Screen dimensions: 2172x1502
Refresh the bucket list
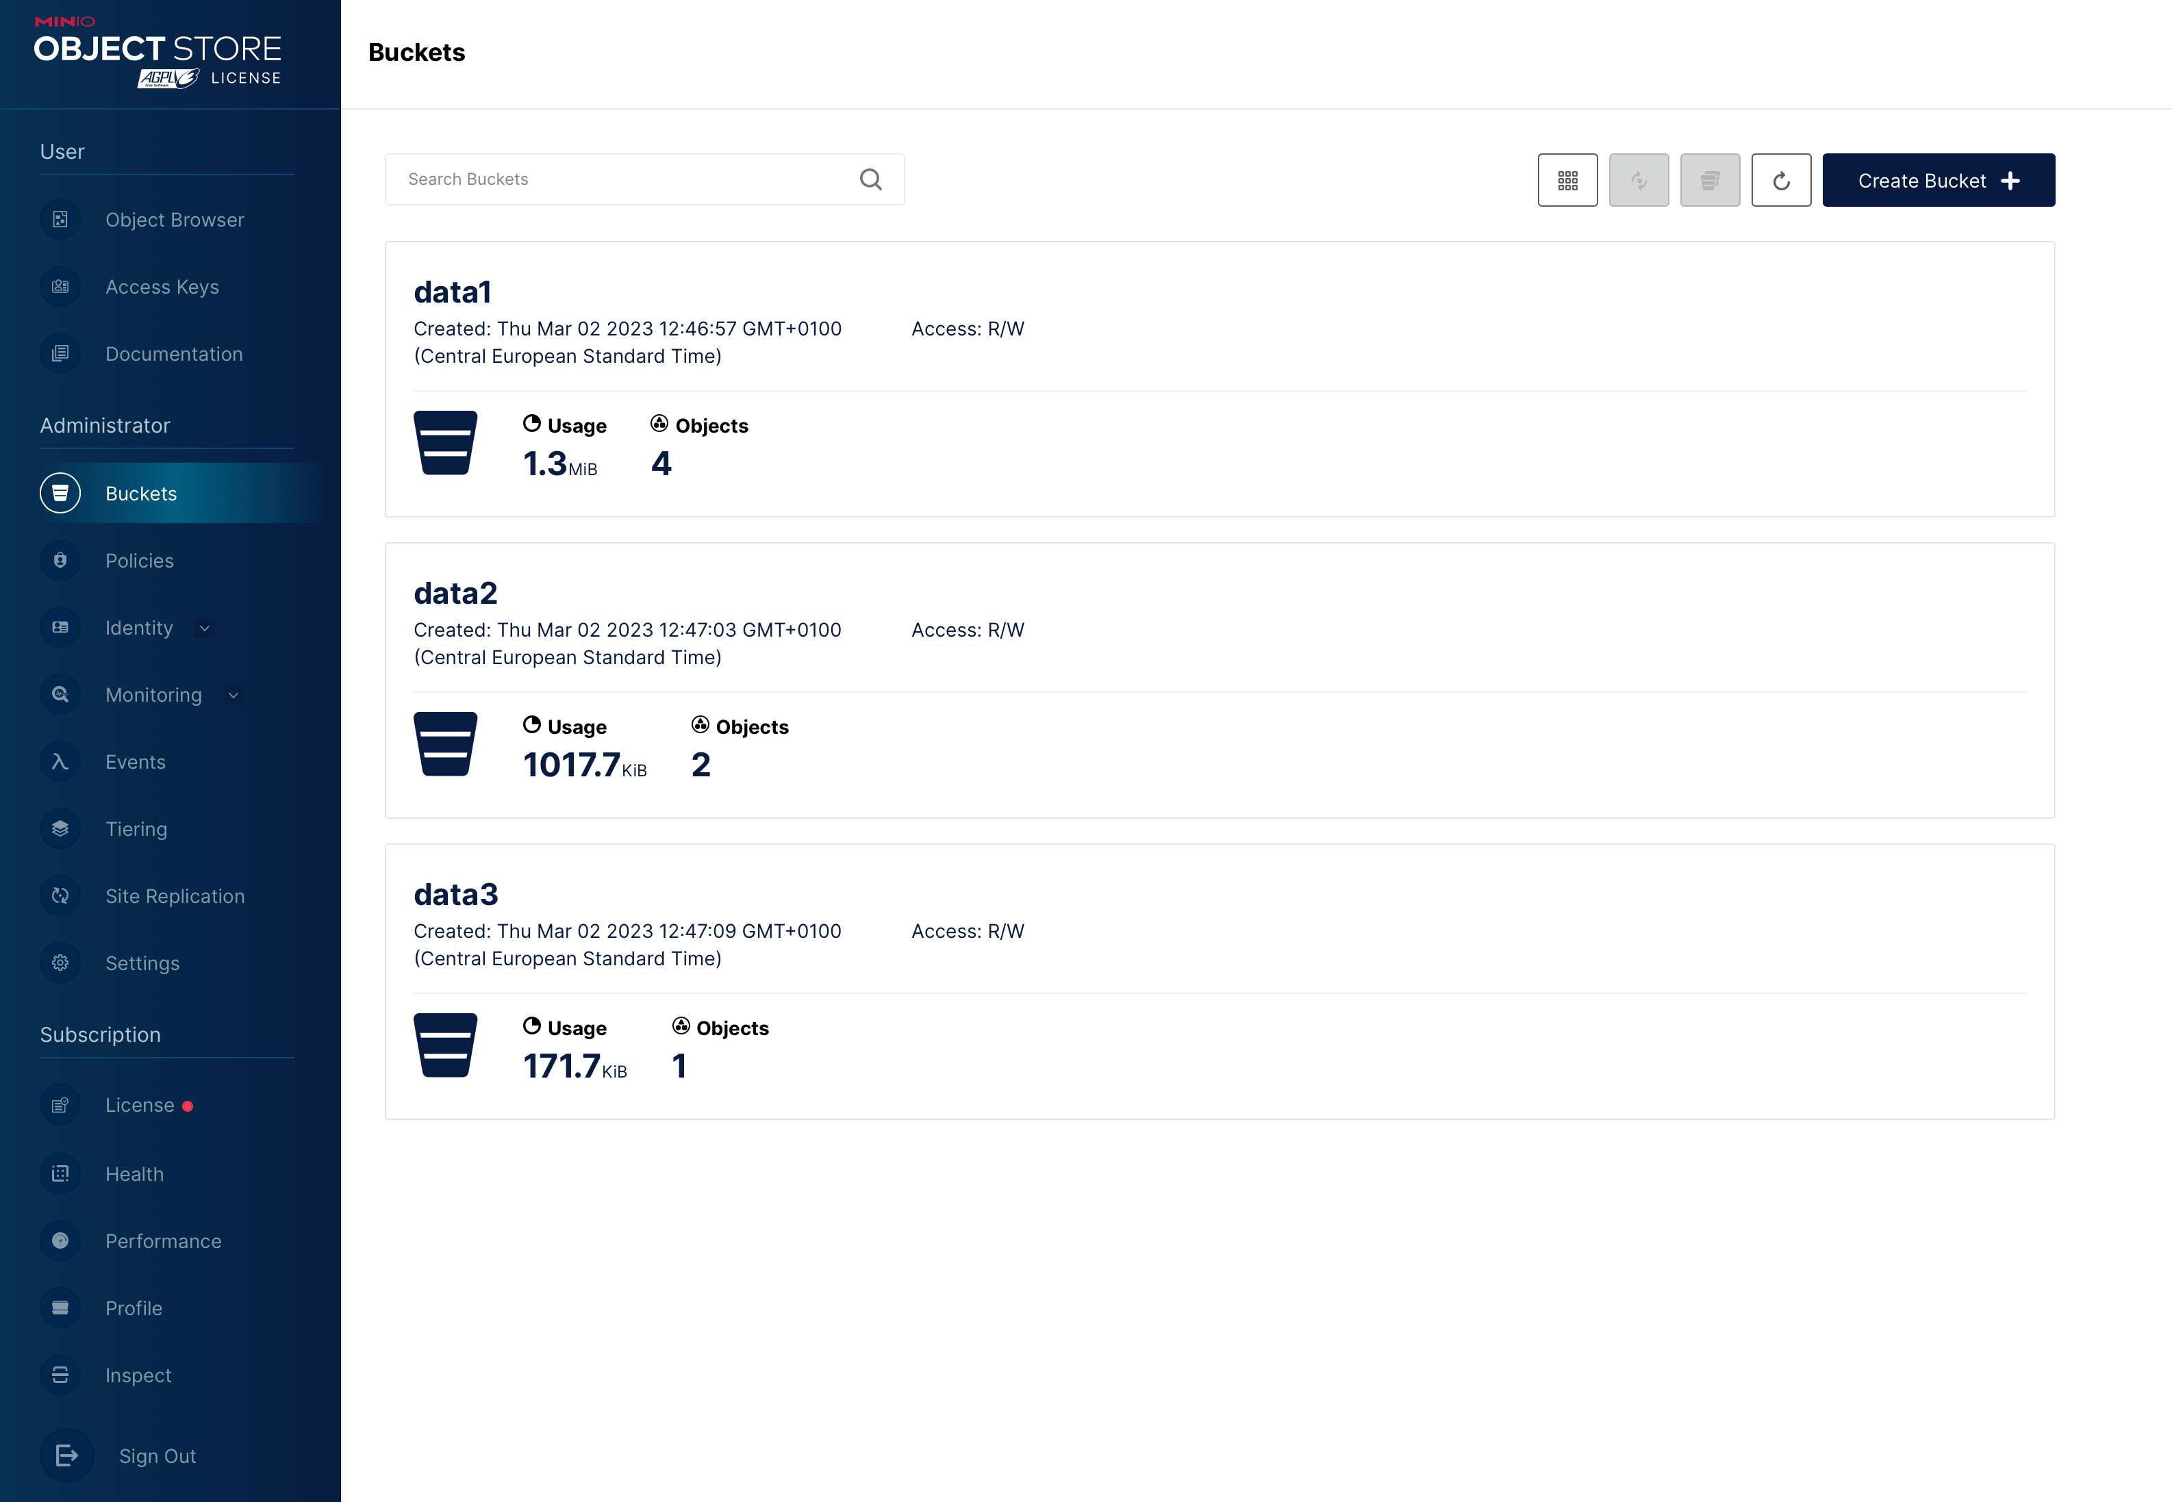pos(1780,180)
